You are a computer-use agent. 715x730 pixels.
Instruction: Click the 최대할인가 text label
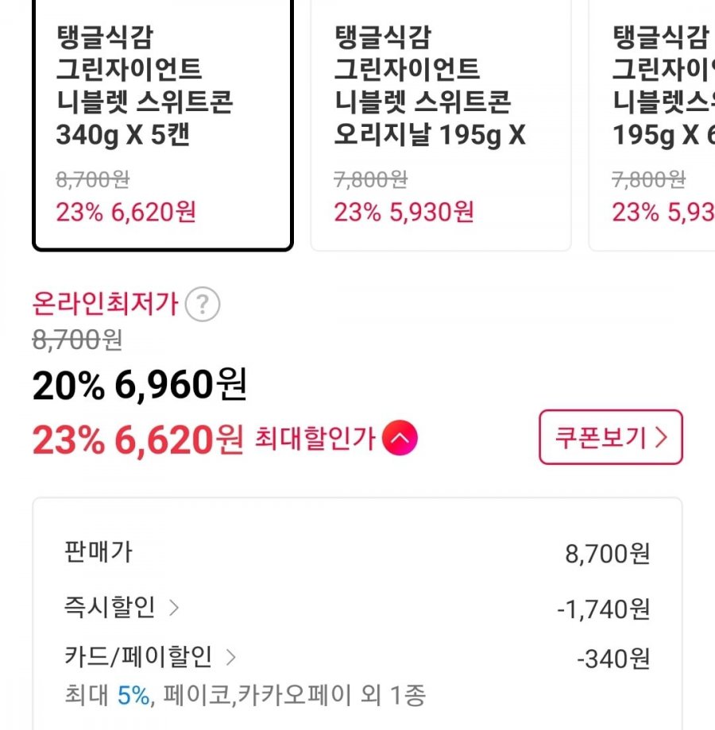pyautogui.click(x=315, y=439)
